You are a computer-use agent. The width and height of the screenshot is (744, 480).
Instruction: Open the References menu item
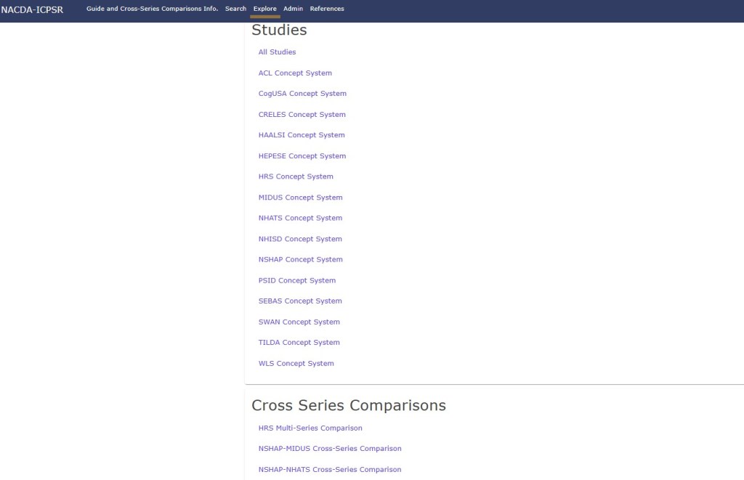click(x=327, y=9)
